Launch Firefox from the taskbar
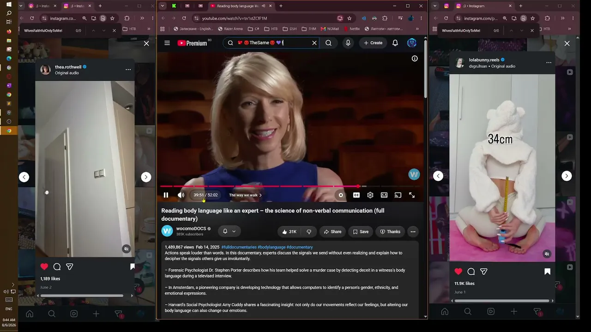The height and width of the screenshot is (332, 591). pyautogui.click(x=9, y=31)
